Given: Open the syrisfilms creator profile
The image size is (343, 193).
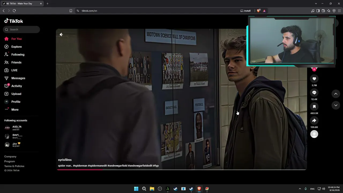Looking at the screenshot, I should coord(65,160).
